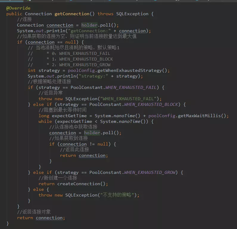Click comment 如果获取的连接为空，则证明当前连接数量达到最大值
The width and height of the screenshot is (237, 229).
pos(77,36)
